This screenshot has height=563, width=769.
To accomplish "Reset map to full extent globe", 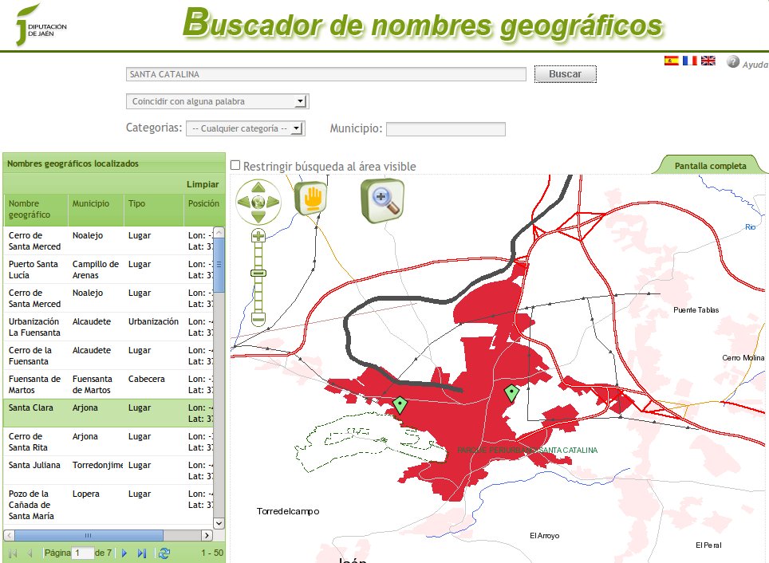I will coord(258,202).
